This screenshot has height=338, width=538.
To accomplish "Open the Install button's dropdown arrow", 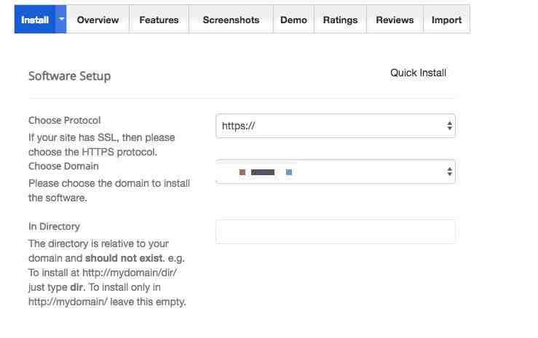I will (x=61, y=19).
